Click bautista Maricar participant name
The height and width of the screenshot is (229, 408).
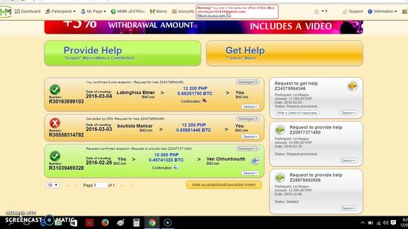pyautogui.click(x=135, y=126)
